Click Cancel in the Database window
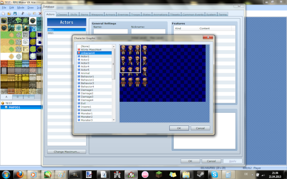Viewport: 287px width, 179px height. (x=211, y=161)
